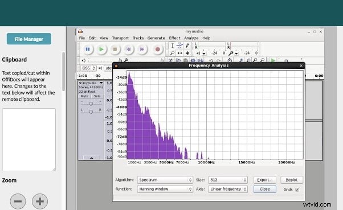343x210 pixels.
Task: Select the Draw pencil tool
Action: [187, 46]
